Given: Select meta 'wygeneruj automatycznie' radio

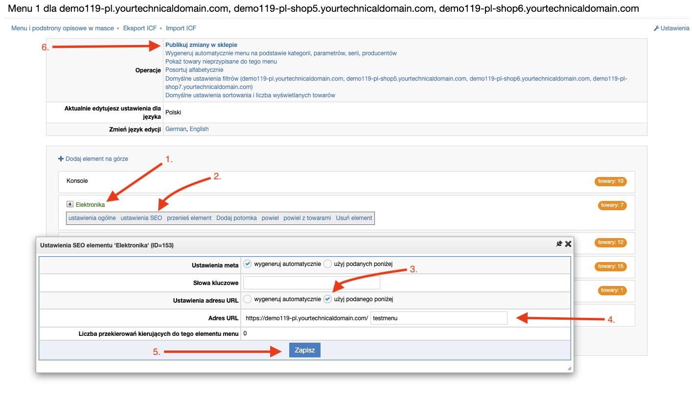Looking at the screenshot, I should point(248,264).
